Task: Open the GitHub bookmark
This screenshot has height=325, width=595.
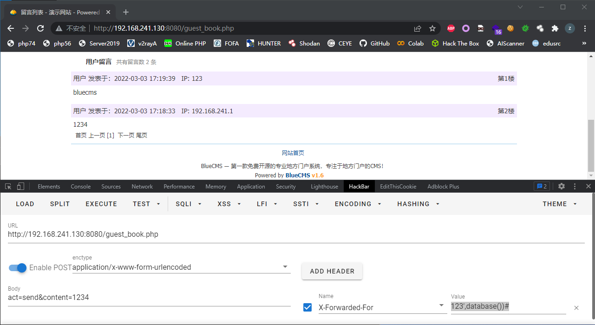Action: pos(374,43)
